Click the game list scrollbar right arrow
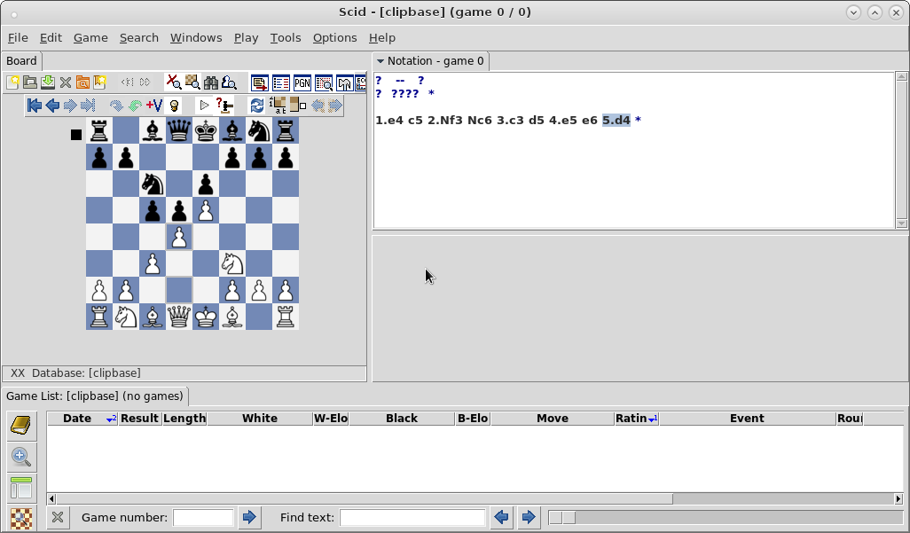This screenshot has width=910, height=533. pyautogui.click(x=898, y=498)
